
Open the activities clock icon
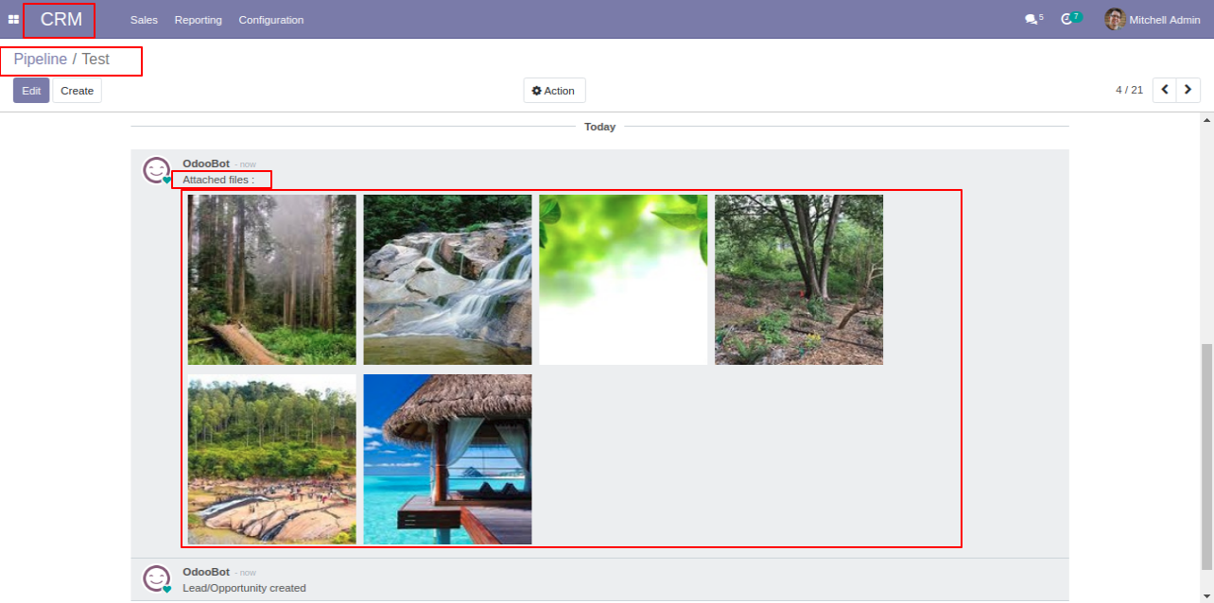1067,19
